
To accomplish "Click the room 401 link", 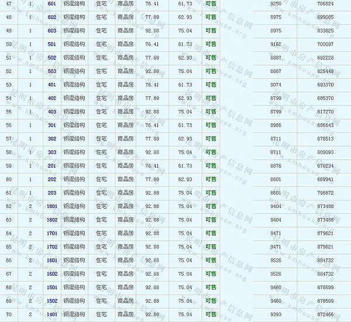I will (52, 85).
